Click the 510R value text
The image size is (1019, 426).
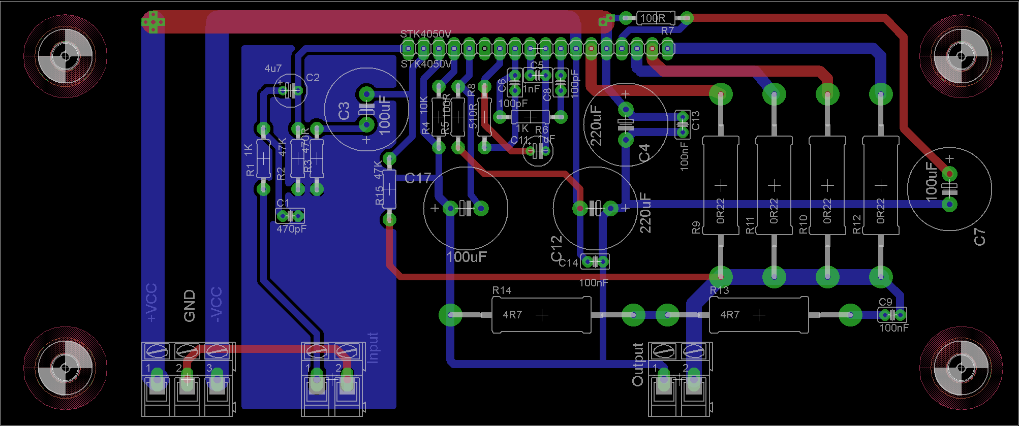[473, 116]
